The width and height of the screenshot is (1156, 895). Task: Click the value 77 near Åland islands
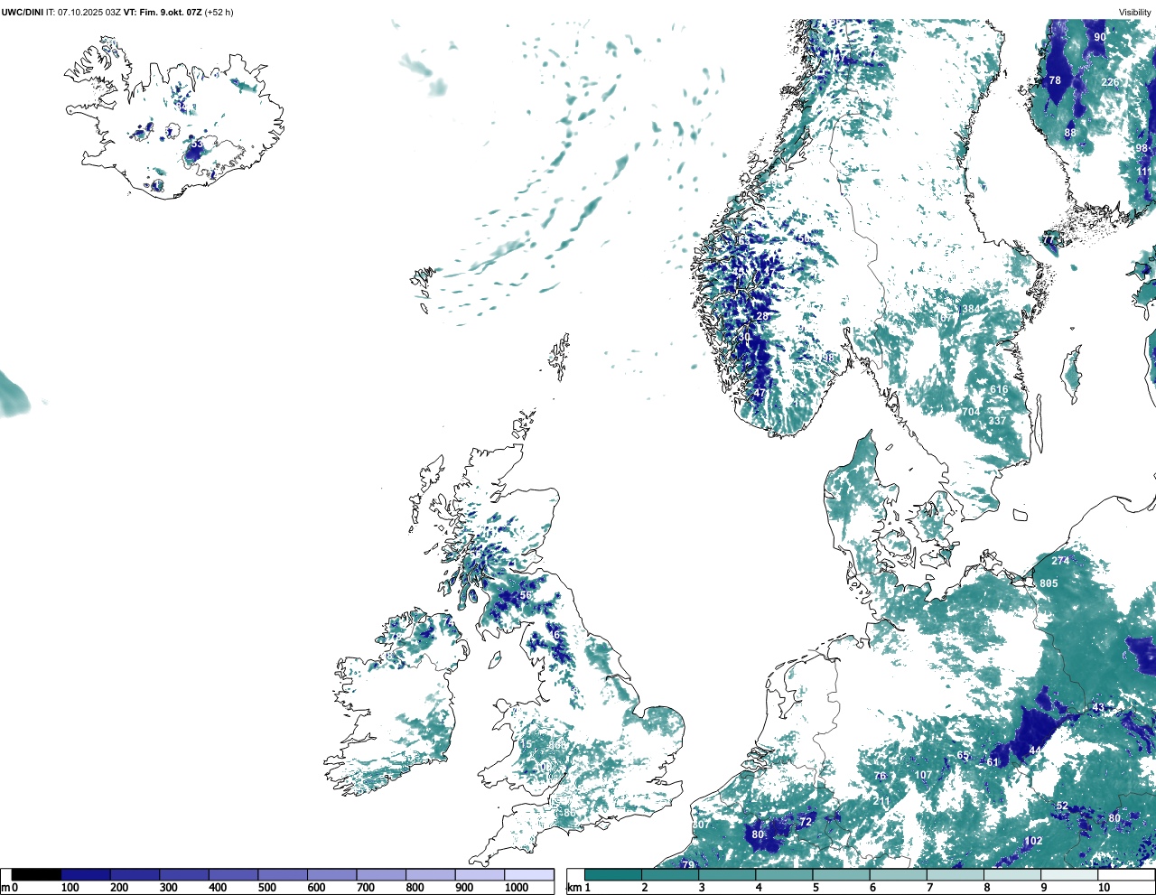(x=1048, y=240)
